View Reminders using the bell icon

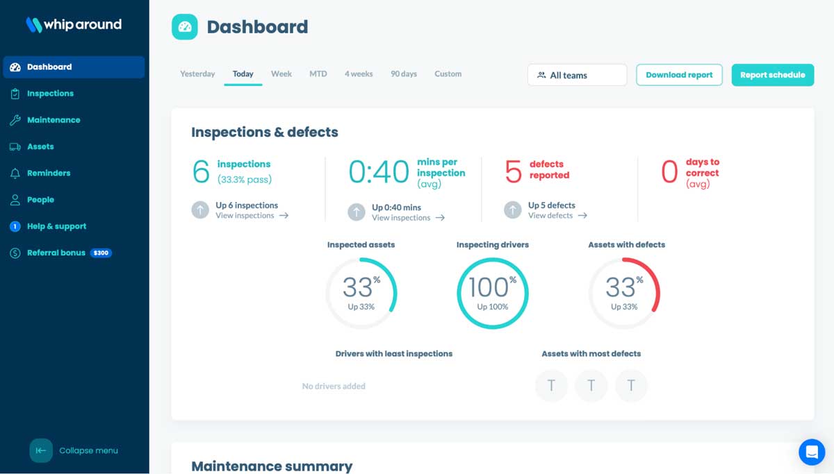pos(49,173)
